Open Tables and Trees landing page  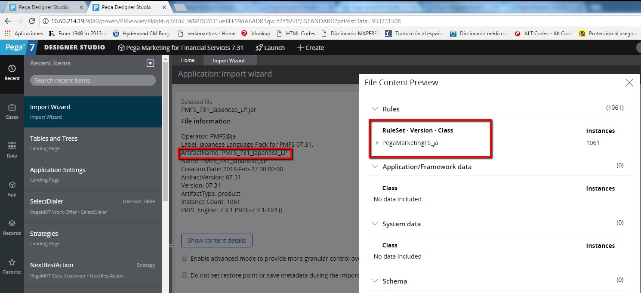[93, 143]
